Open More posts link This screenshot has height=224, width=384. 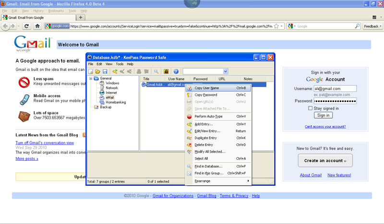click(27, 159)
